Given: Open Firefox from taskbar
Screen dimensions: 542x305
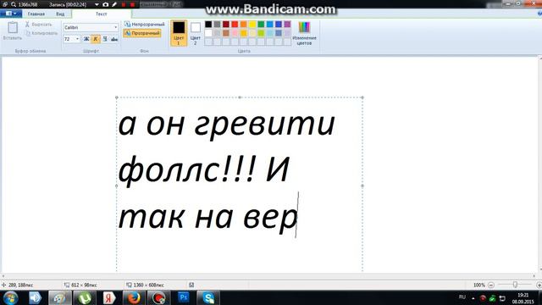Looking at the screenshot, I should tap(134, 297).
